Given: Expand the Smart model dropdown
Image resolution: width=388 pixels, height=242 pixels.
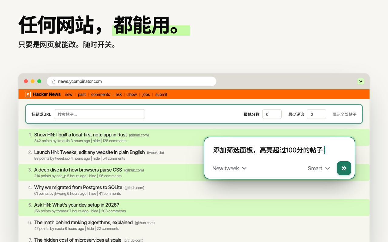Looking at the screenshot, I should (x=319, y=168).
